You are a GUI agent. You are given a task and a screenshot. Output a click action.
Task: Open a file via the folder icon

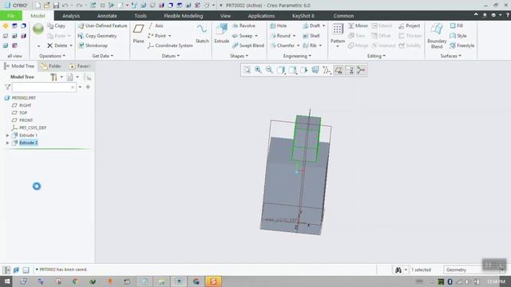point(47,6)
